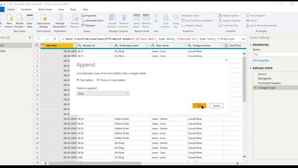298x168 pixels.
Task: Open the Item name column filter
Action: (184, 46)
